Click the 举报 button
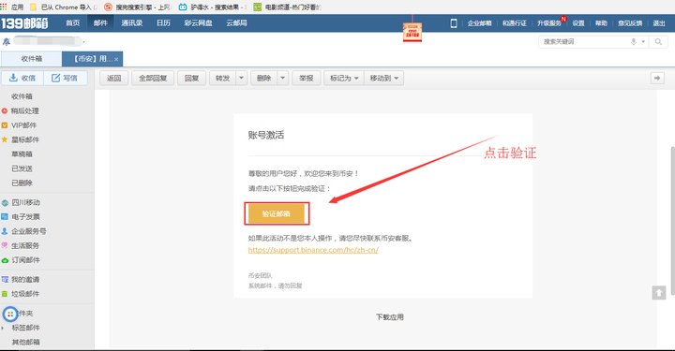This screenshot has height=351, width=675. [x=306, y=79]
